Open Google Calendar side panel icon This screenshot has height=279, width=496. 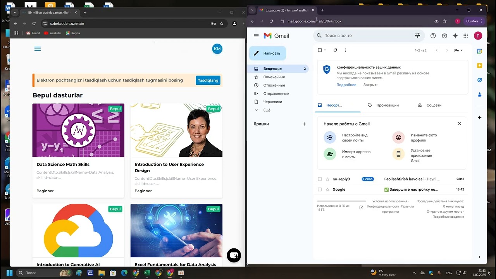coord(479,51)
